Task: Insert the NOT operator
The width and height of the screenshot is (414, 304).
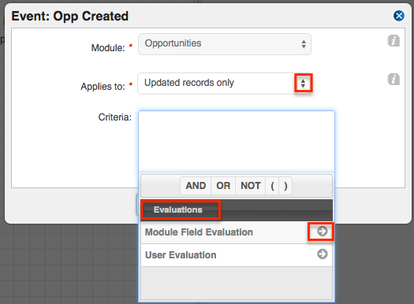Action: point(251,186)
